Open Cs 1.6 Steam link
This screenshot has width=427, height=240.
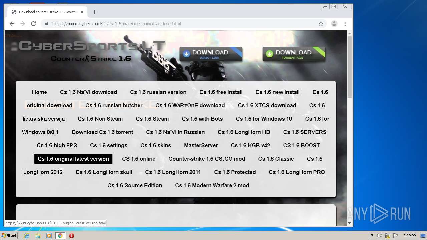pos(152,119)
